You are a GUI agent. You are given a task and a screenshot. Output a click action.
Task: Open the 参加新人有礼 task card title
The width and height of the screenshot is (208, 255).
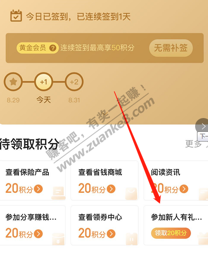[x=177, y=217]
